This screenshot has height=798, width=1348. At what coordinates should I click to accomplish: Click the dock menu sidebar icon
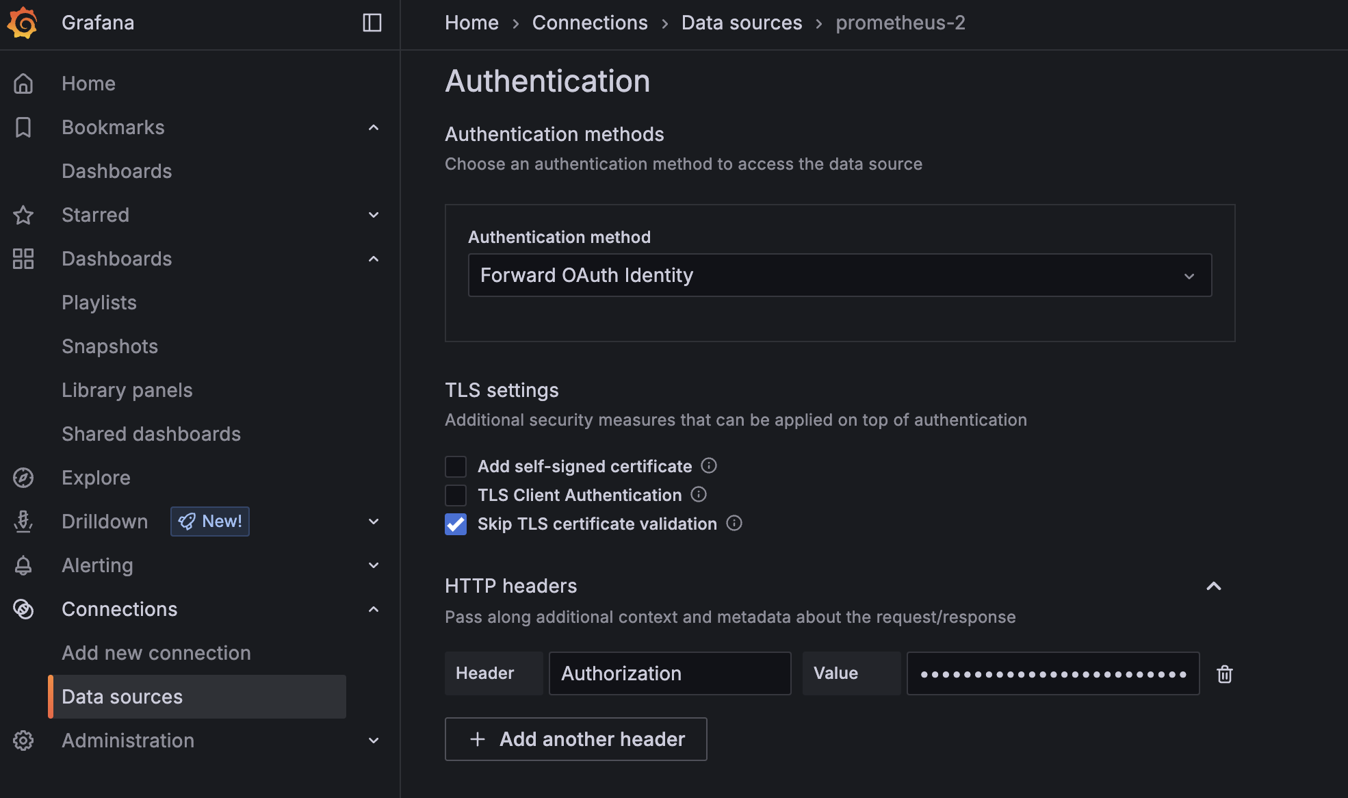372,23
